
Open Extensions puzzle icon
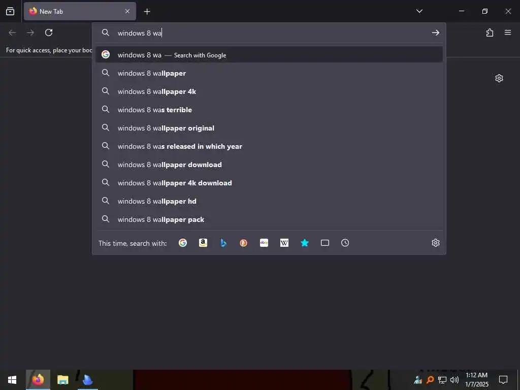point(490,32)
